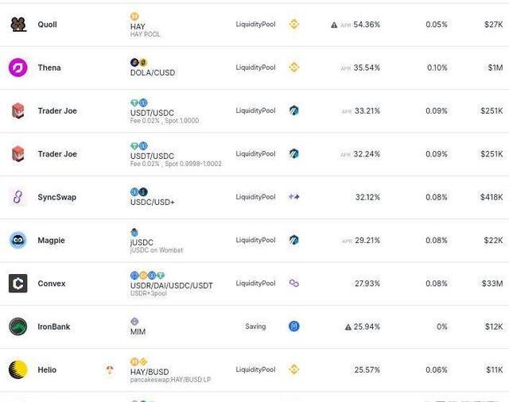509x402 pixels.
Task: Click the warning triangle beside 54.36% APR
Action: (334, 25)
